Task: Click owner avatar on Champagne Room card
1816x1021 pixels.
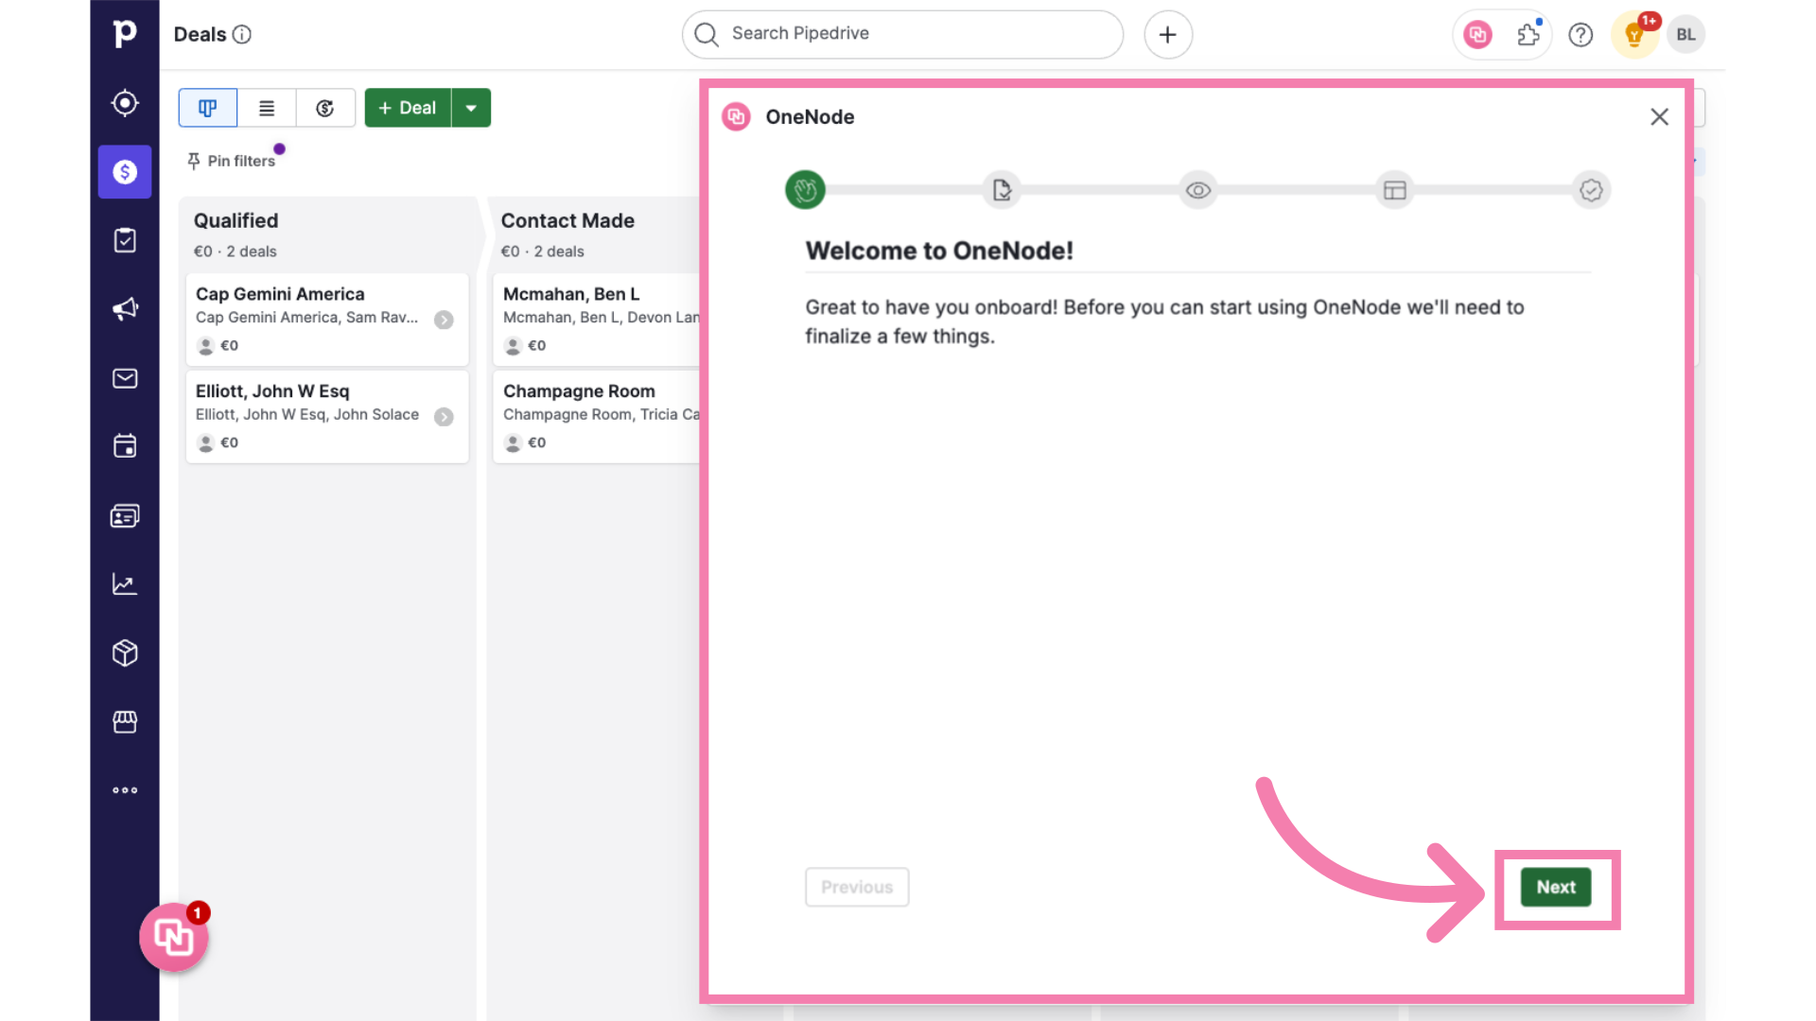Action: point(513,442)
